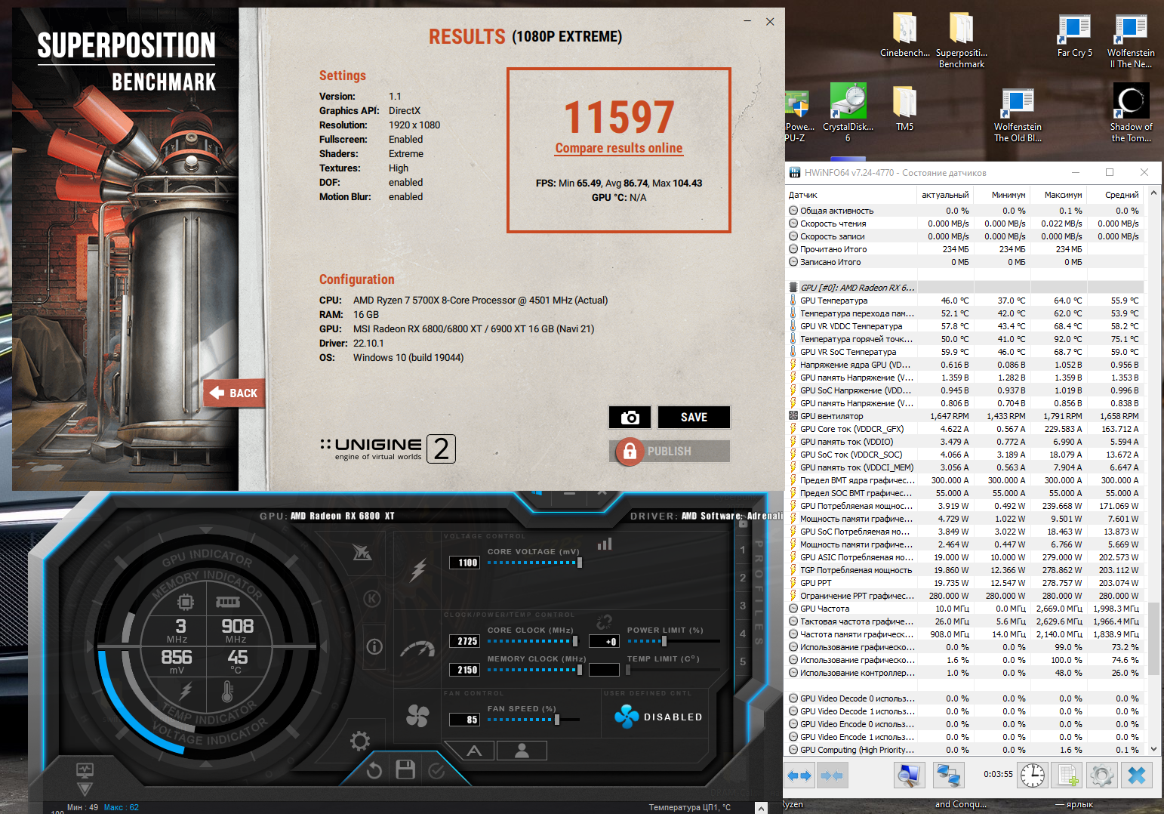Open Superposition Benchmark desktop folder
This screenshot has width=1164, height=814.
961,40
